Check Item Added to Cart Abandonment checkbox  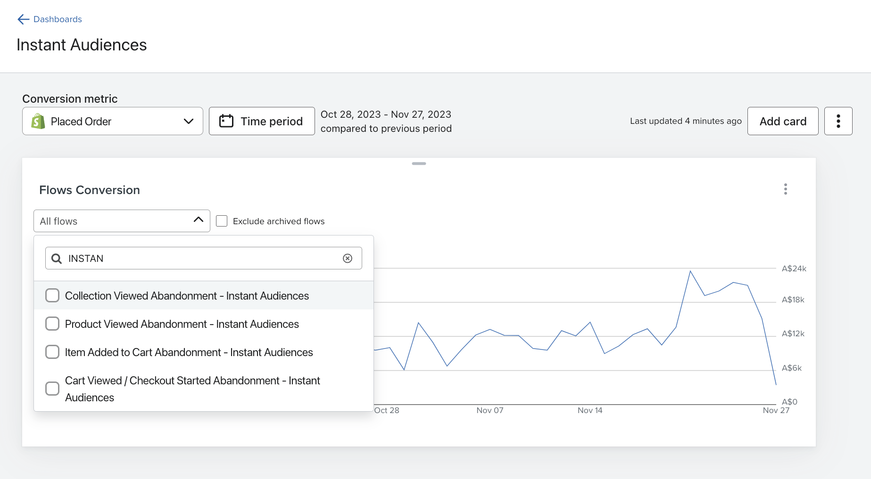coord(52,352)
